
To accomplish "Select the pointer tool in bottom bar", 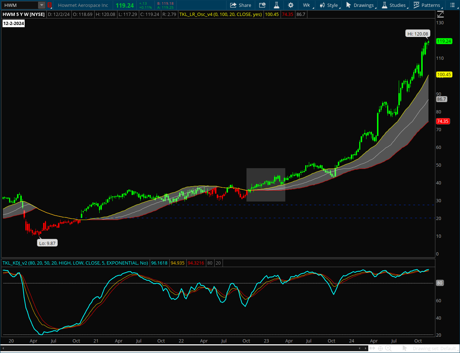I will [x=405, y=348].
